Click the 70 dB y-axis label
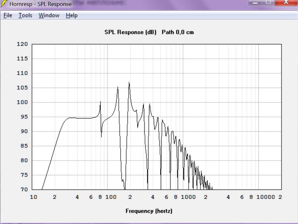Image resolution: width=298 pixels, height=224 pixels. [x=24, y=189]
